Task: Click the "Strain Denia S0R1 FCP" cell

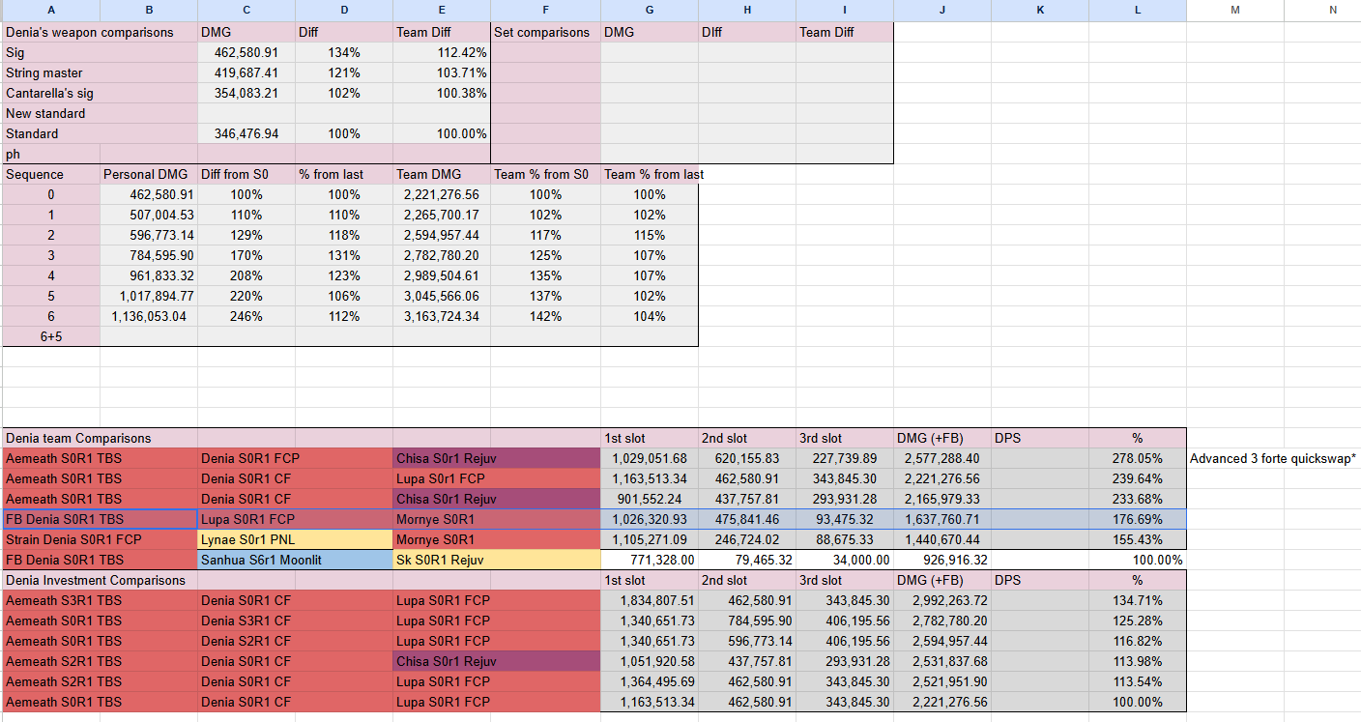Action: pyautogui.click(x=101, y=539)
